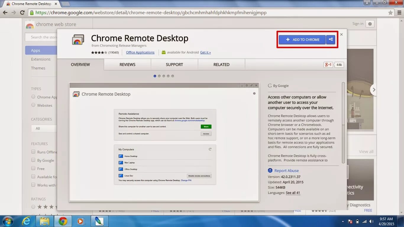The height and width of the screenshot is (227, 404).
Task: Select the Websites radio button
Action: click(x=33, y=105)
